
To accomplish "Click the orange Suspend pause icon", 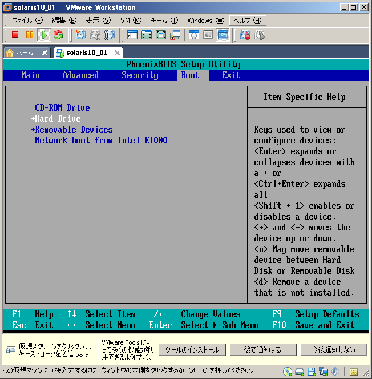I will tap(30, 35).
